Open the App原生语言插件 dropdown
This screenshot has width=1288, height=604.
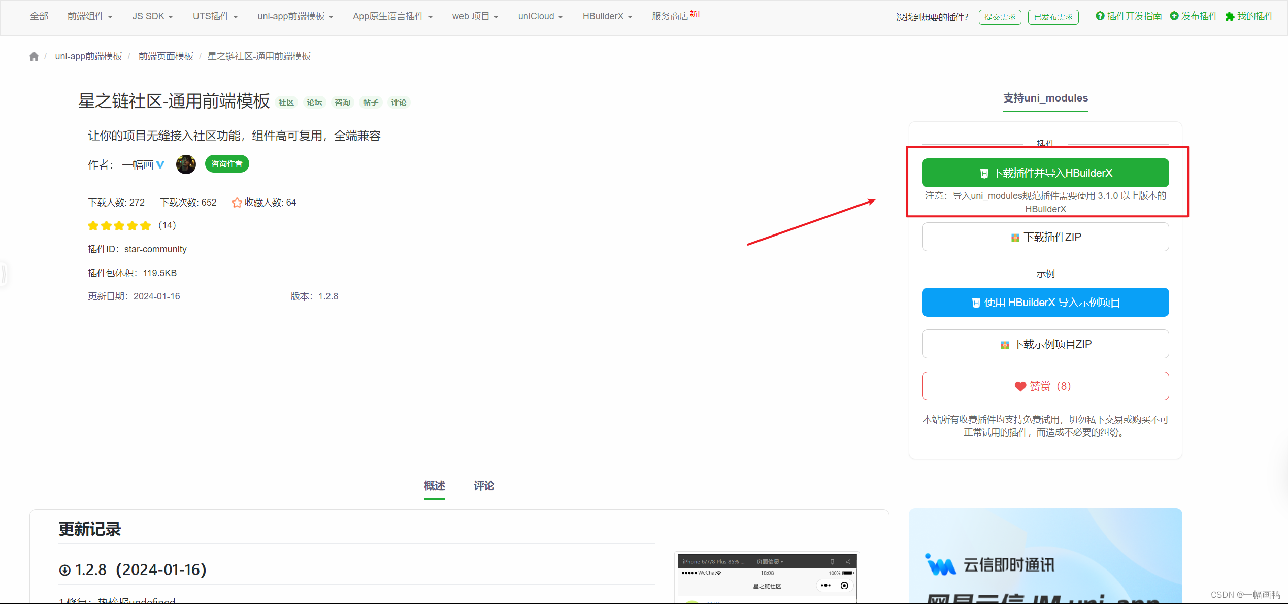pyautogui.click(x=393, y=16)
